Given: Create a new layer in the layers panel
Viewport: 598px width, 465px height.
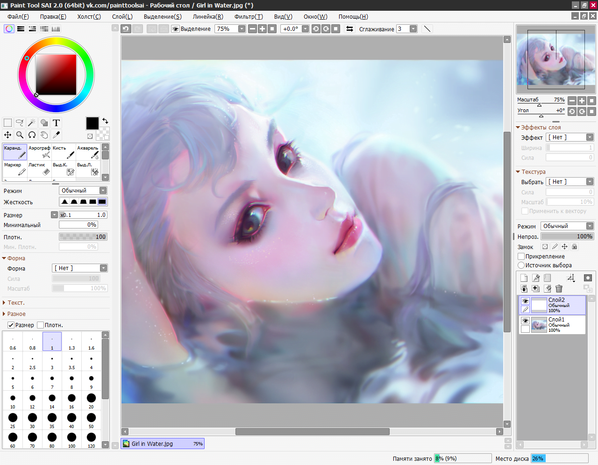Looking at the screenshot, I should 524,277.
